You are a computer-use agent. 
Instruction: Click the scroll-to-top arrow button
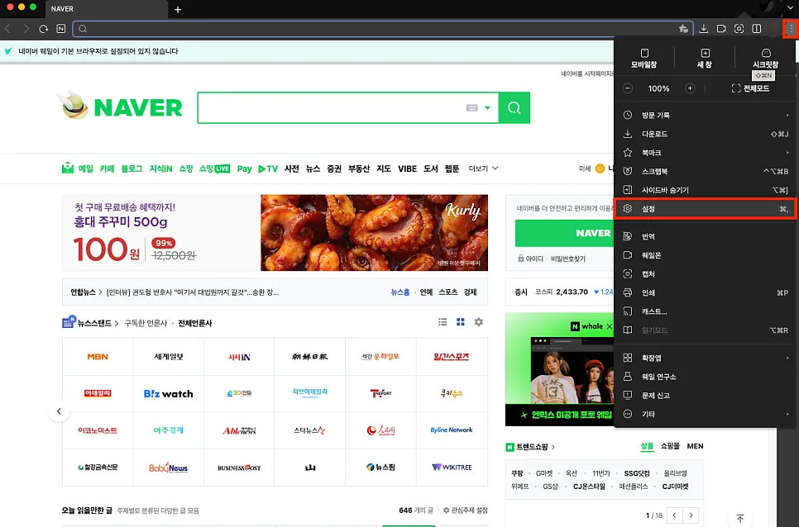pyautogui.click(x=740, y=519)
